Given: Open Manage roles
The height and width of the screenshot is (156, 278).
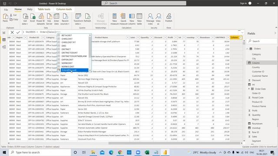Looking at the screenshot, I should (150, 19).
